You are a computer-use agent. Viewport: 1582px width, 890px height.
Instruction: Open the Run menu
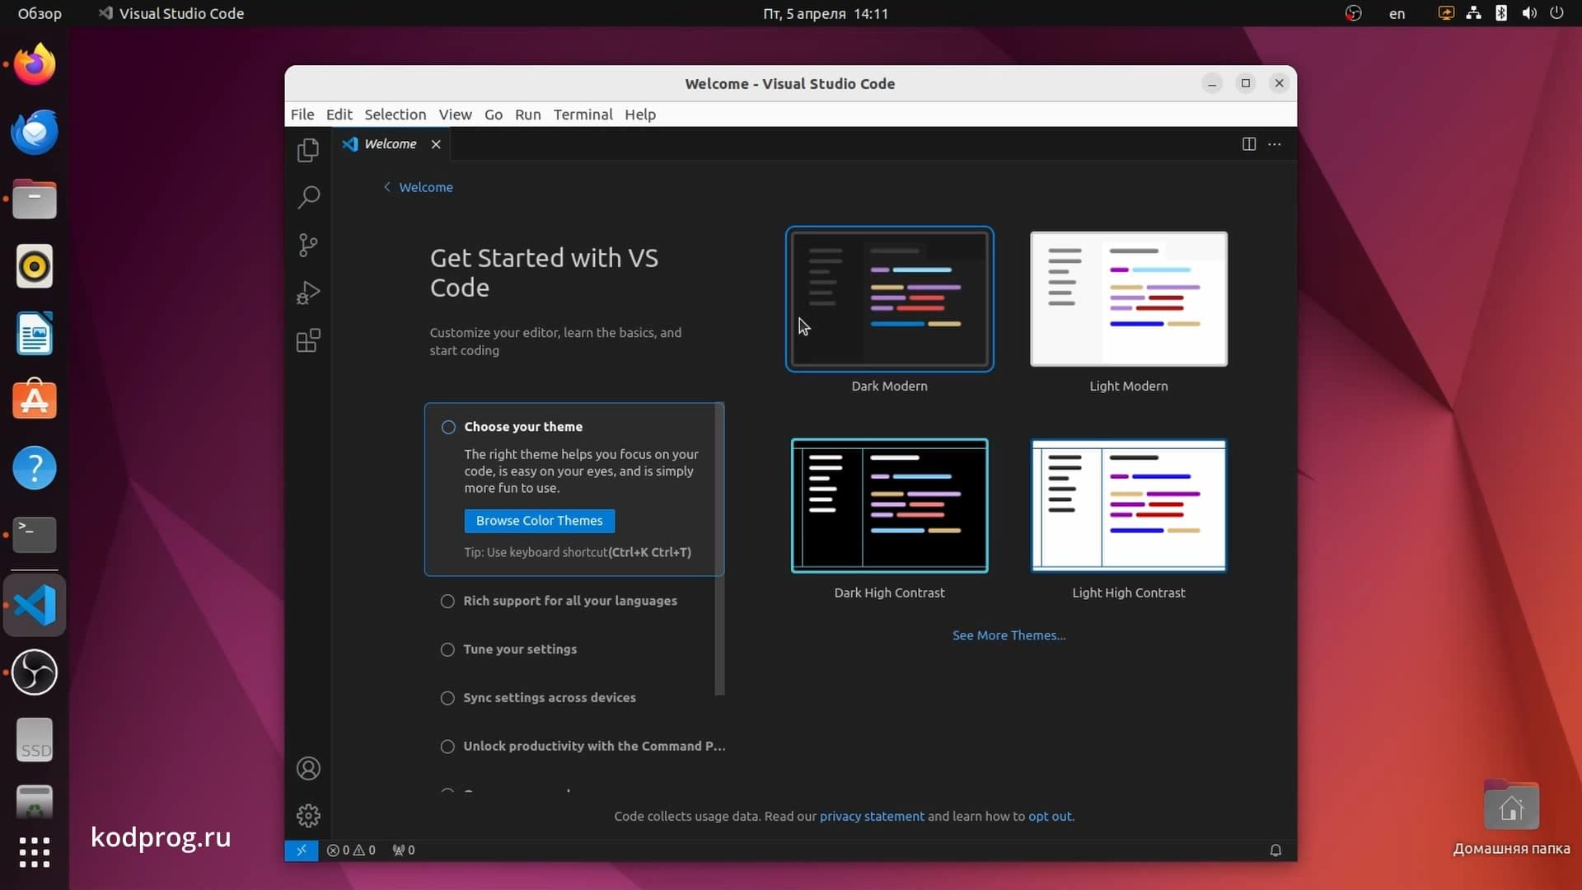click(x=528, y=115)
